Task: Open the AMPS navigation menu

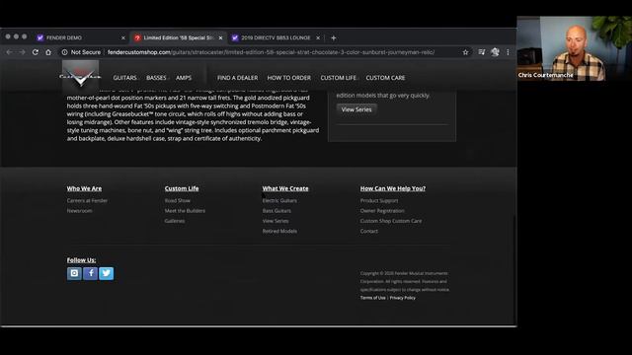Action: [x=184, y=78]
